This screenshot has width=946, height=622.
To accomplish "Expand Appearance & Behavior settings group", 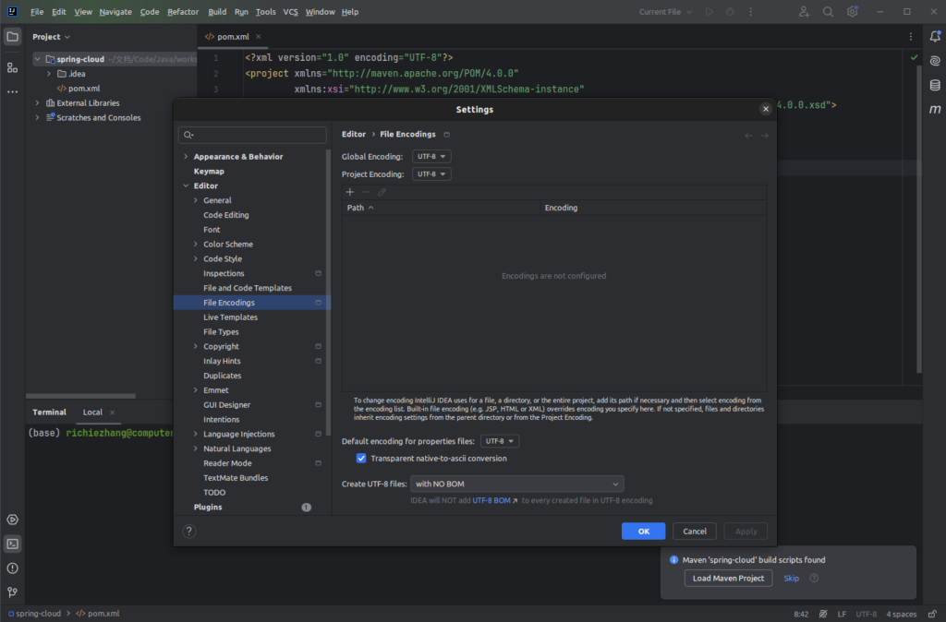I will click(x=186, y=157).
